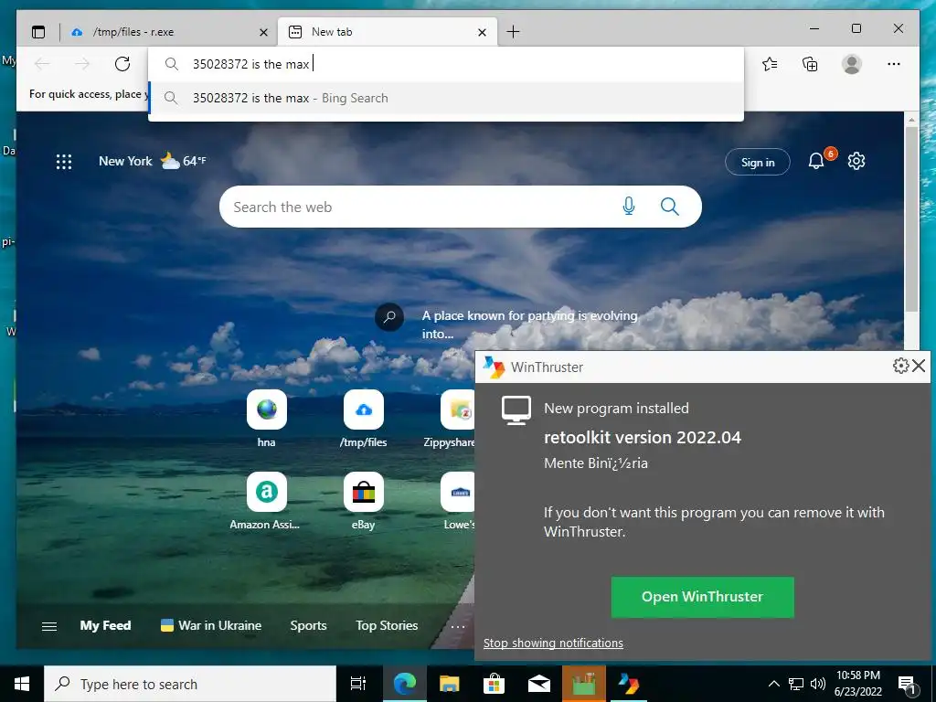Open the apps grid launcher
The image size is (936, 702).
tap(64, 162)
